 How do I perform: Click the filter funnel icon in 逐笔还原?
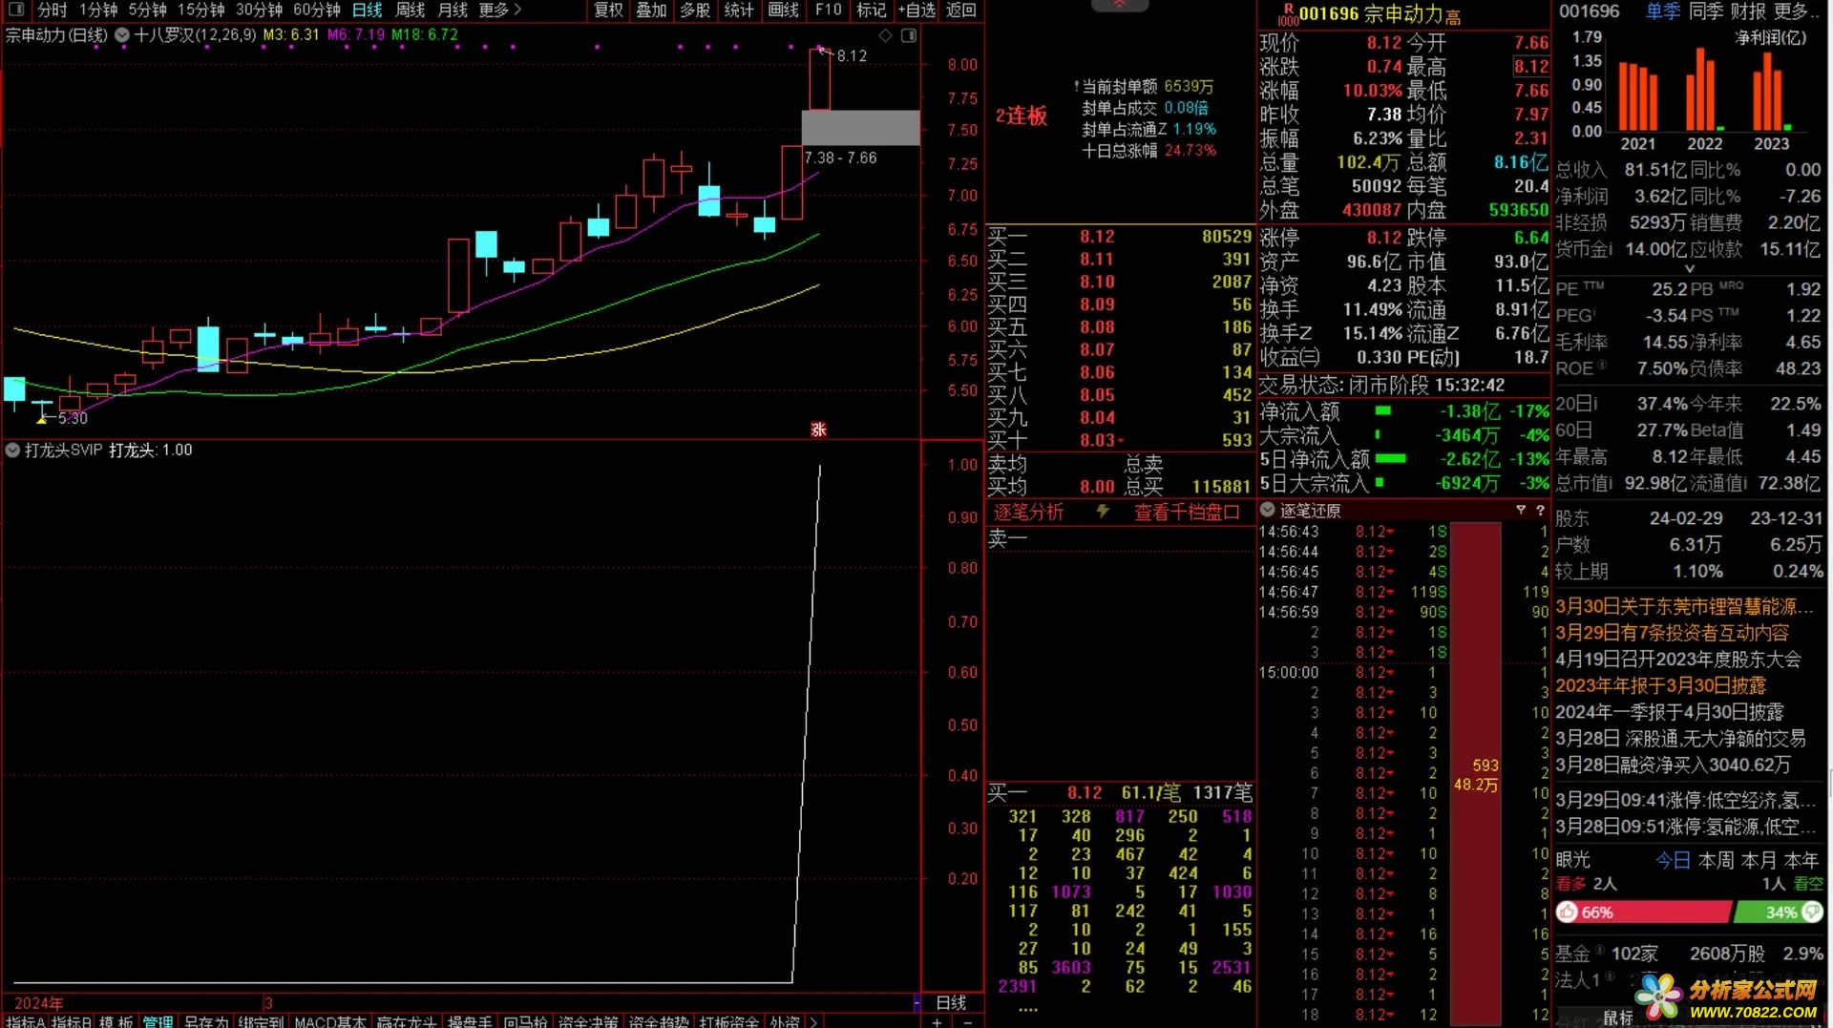coord(1521,510)
